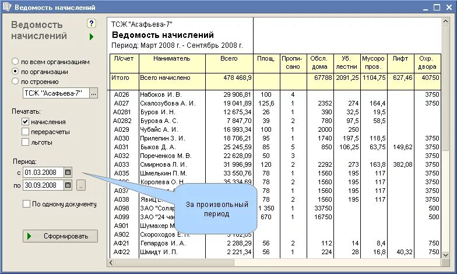Image resolution: width=457 pixels, height=274 pixels.
Task: Select row Гепардов И. А.
Action: click(275, 243)
